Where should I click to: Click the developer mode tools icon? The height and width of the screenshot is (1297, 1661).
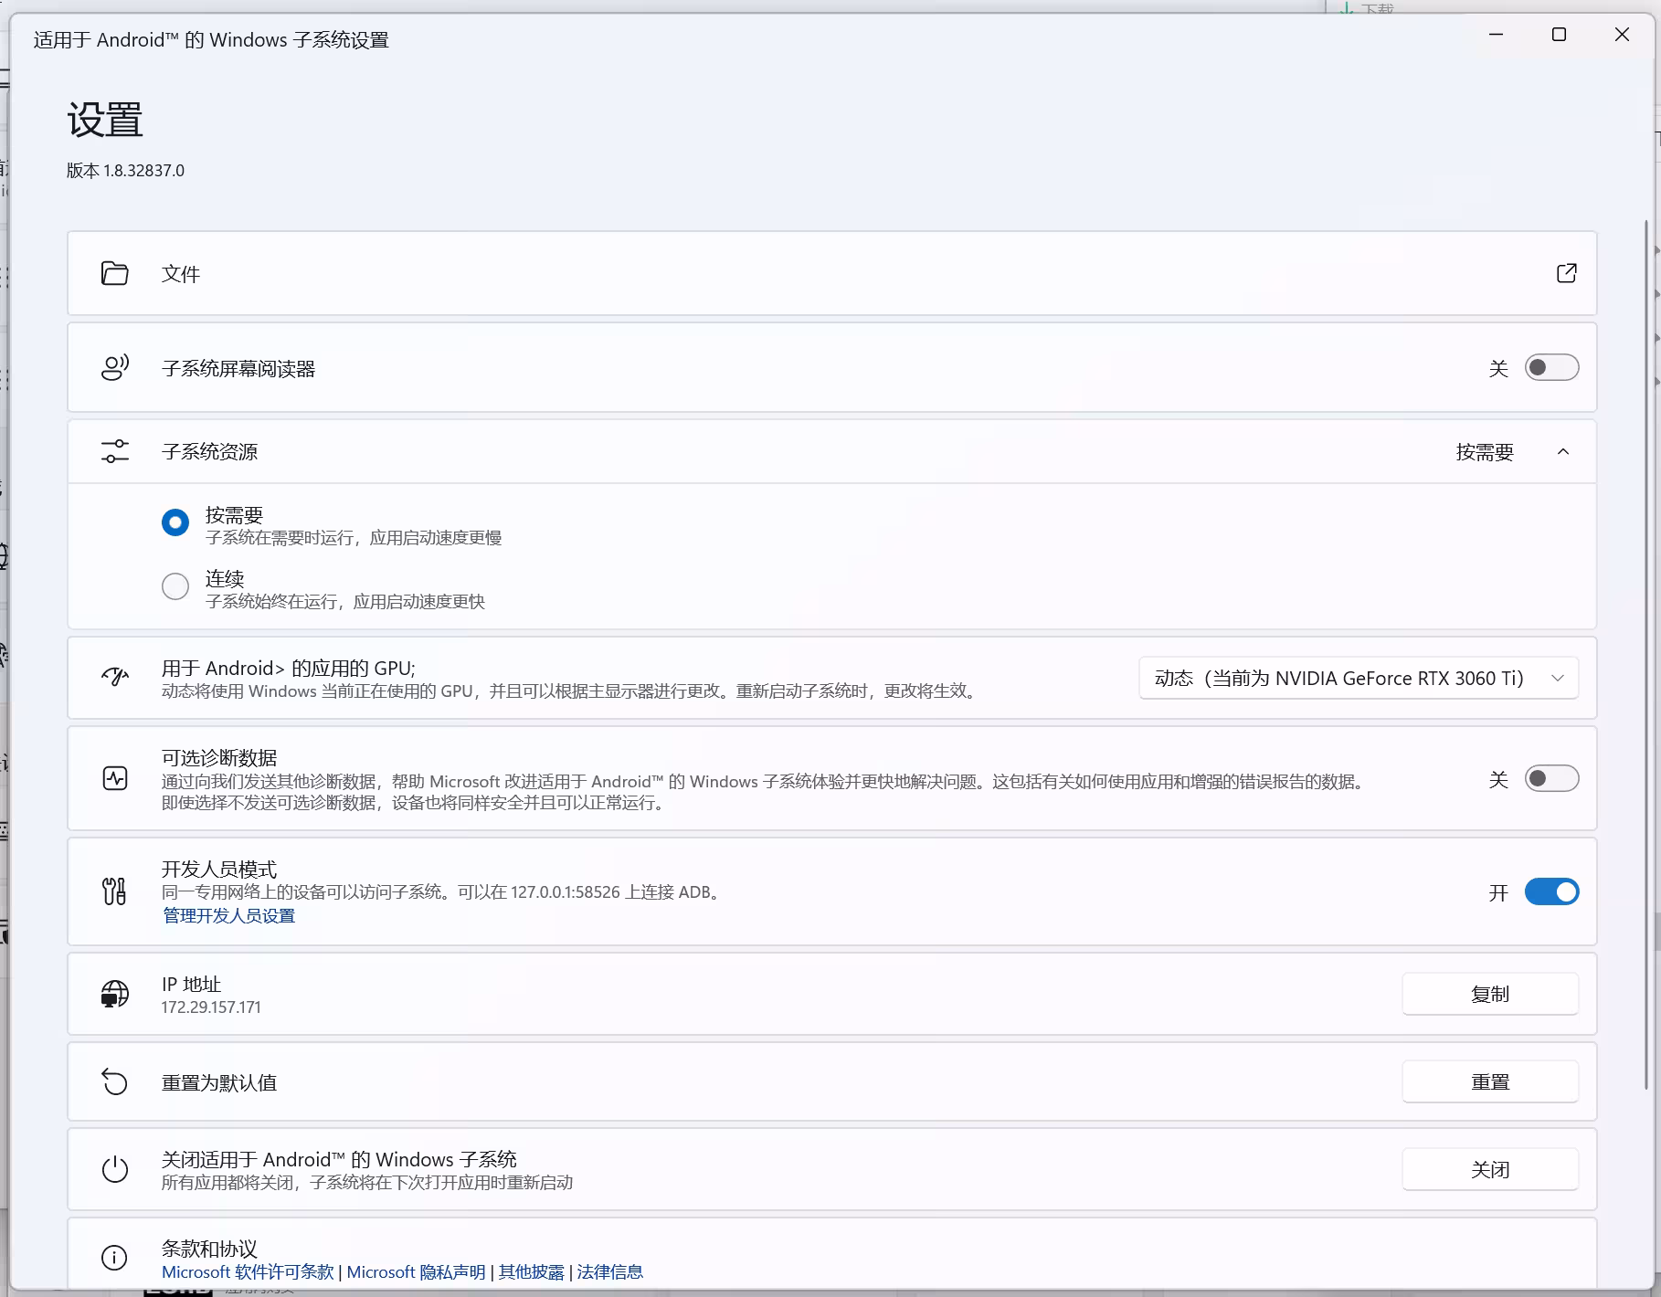pos(114,891)
